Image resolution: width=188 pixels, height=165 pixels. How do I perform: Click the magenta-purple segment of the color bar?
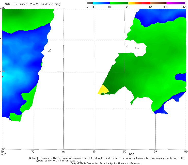176,3
